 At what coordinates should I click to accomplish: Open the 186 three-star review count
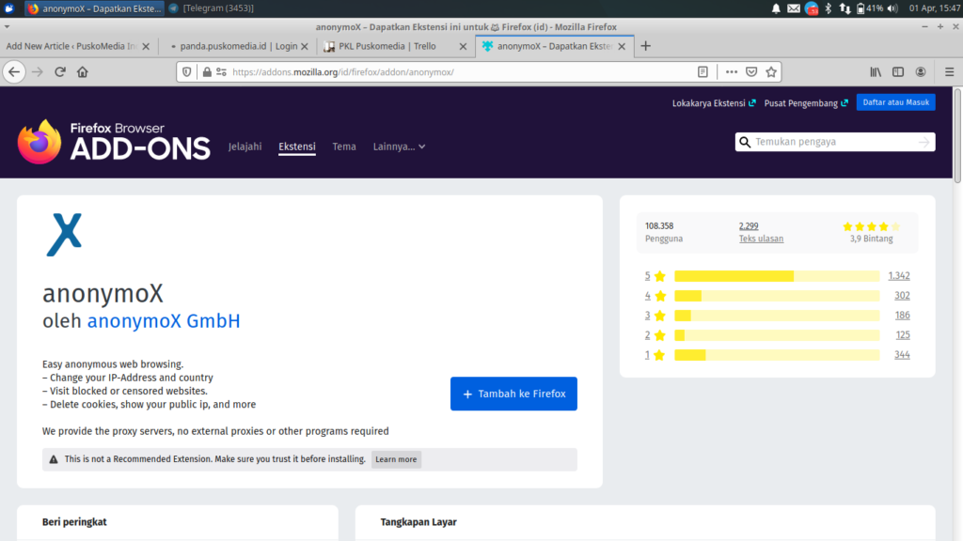[902, 316]
